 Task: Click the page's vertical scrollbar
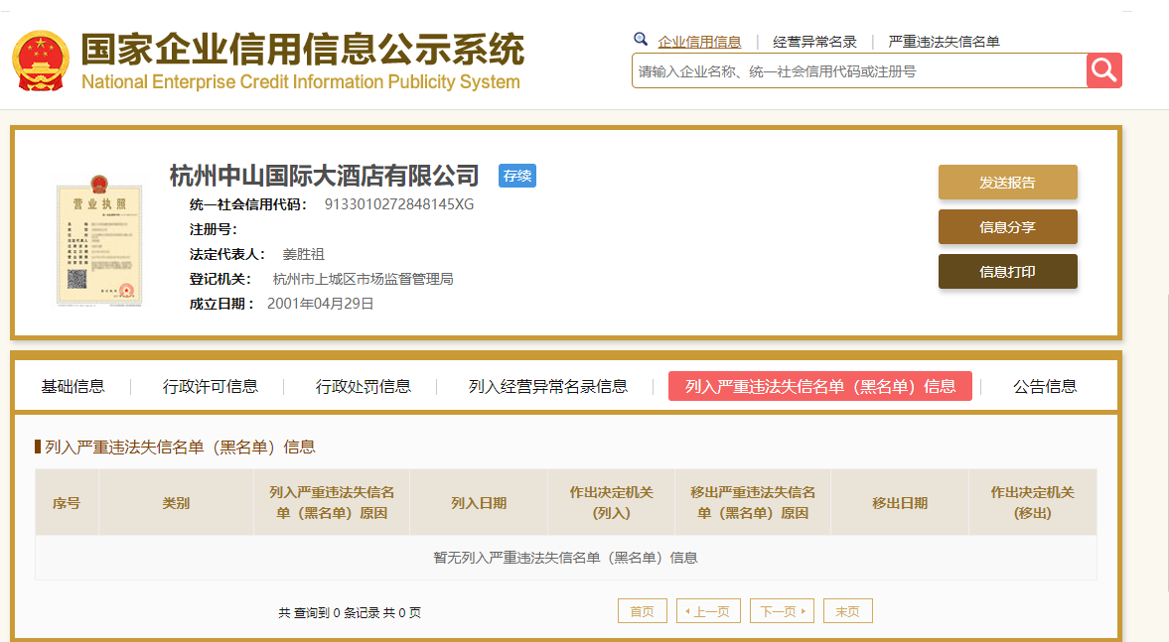[x=1166, y=443]
